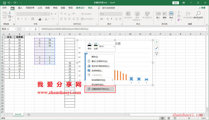
Task: Switch to Page Layout view in status bar
Action: tap(169, 118)
